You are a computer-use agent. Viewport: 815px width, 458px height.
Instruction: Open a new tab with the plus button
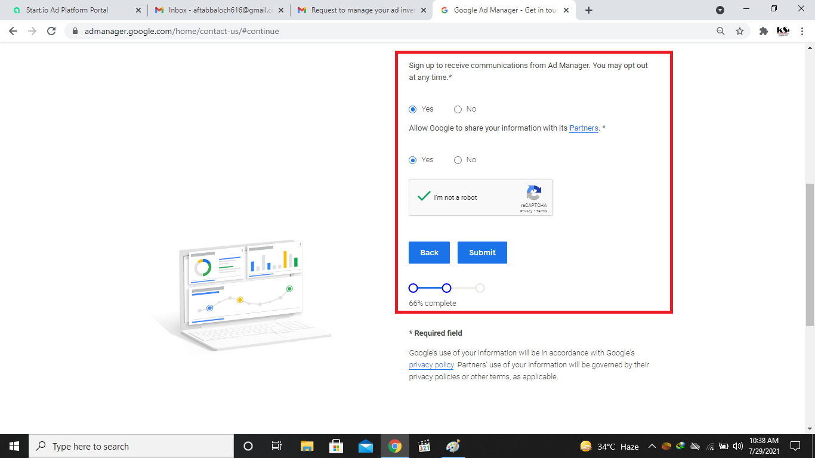click(x=589, y=10)
